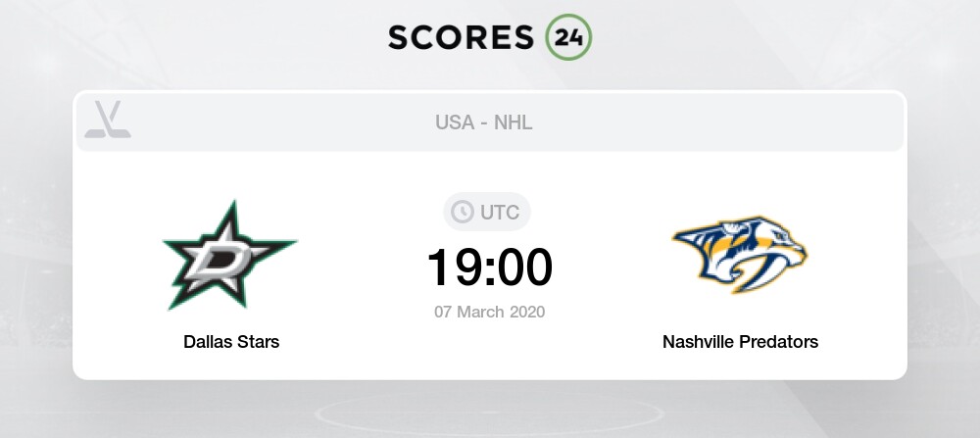
Task: Click the clock icon beside UTC
Action: pos(463,212)
